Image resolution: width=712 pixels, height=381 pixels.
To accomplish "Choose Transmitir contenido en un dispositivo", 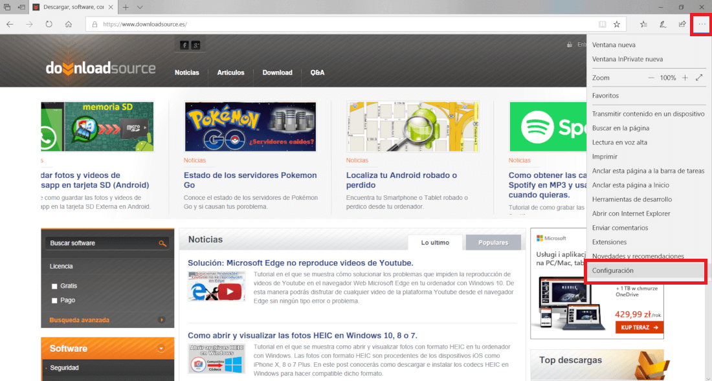I will tap(649, 114).
